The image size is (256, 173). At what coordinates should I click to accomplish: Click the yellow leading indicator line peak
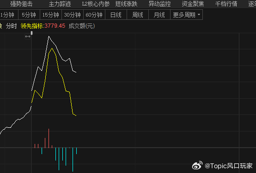point(52,48)
